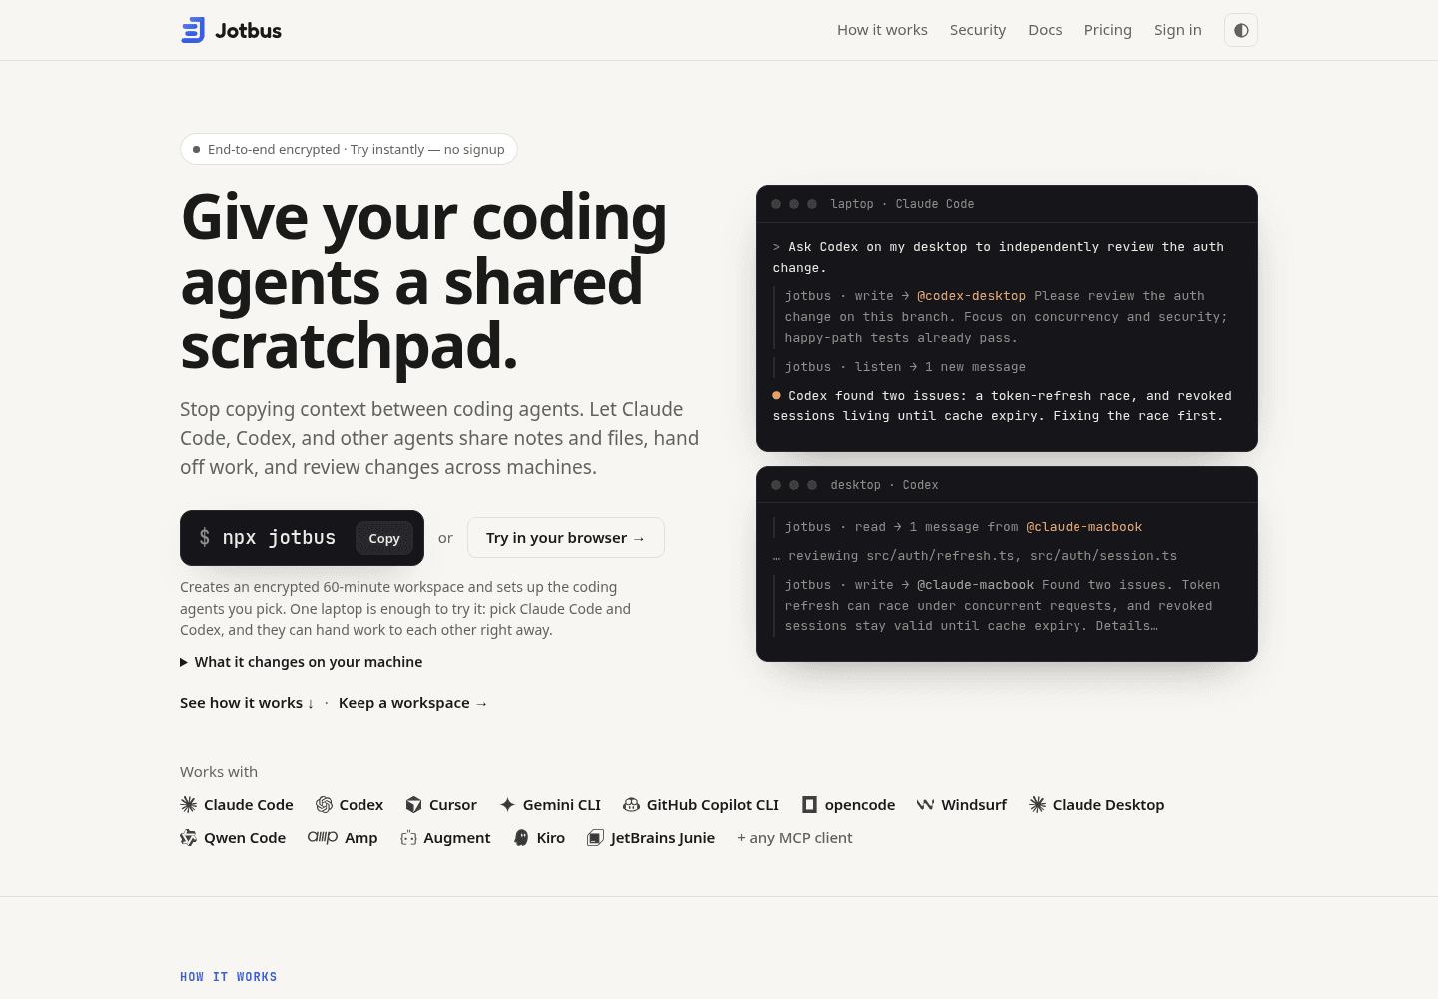Image resolution: width=1438 pixels, height=999 pixels.
Task: Click Sign in
Action: pos(1178,30)
